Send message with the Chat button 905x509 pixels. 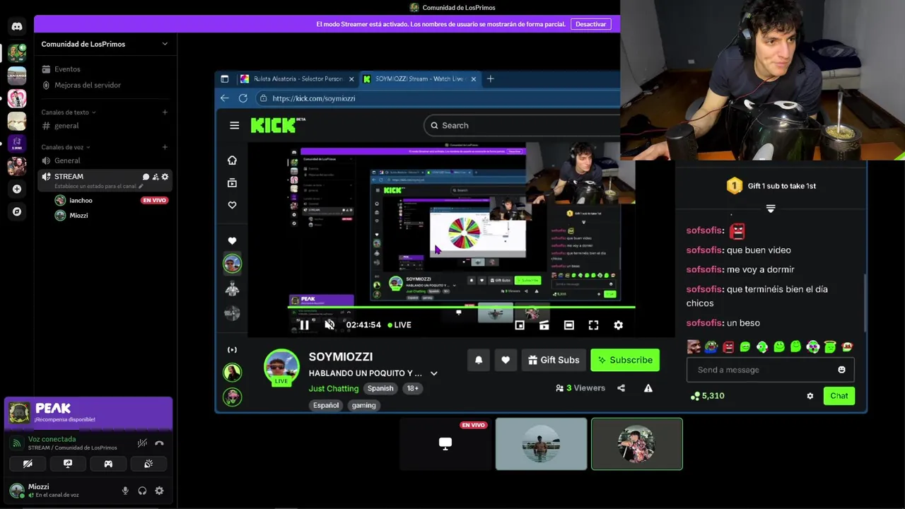[839, 396]
